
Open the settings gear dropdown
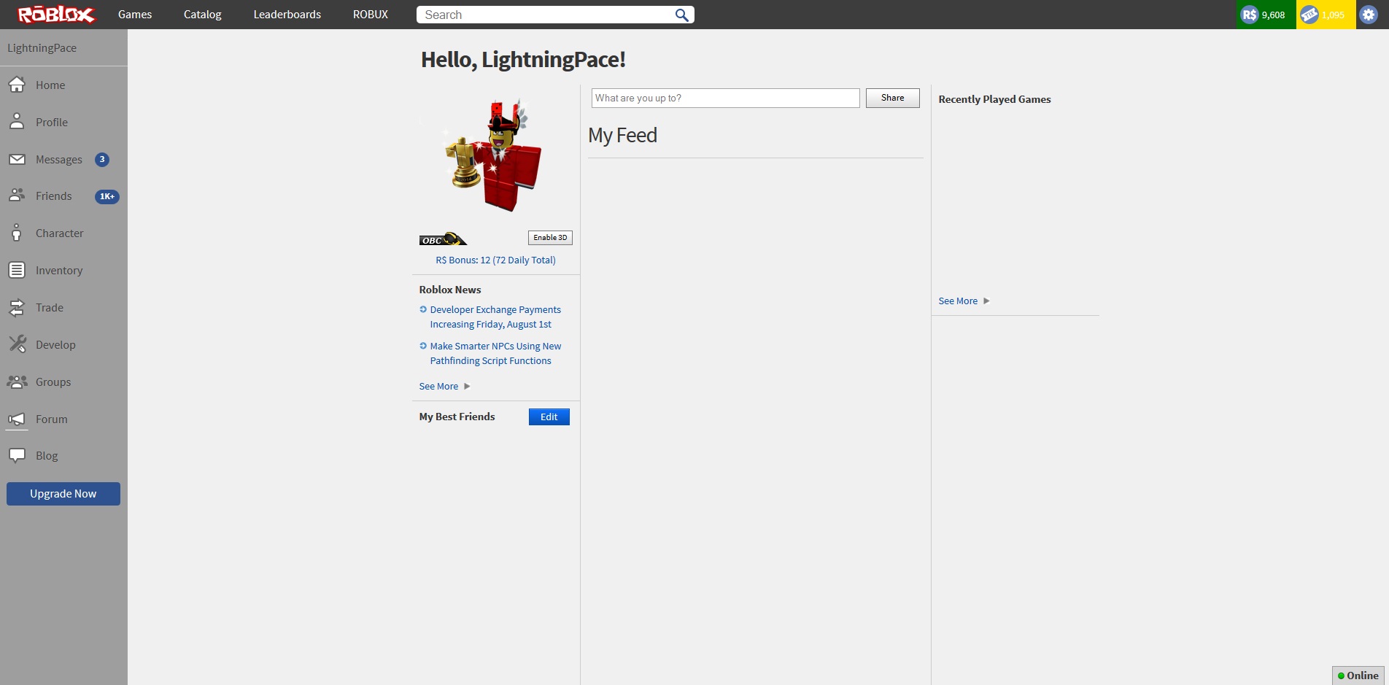click(1369, 14)
